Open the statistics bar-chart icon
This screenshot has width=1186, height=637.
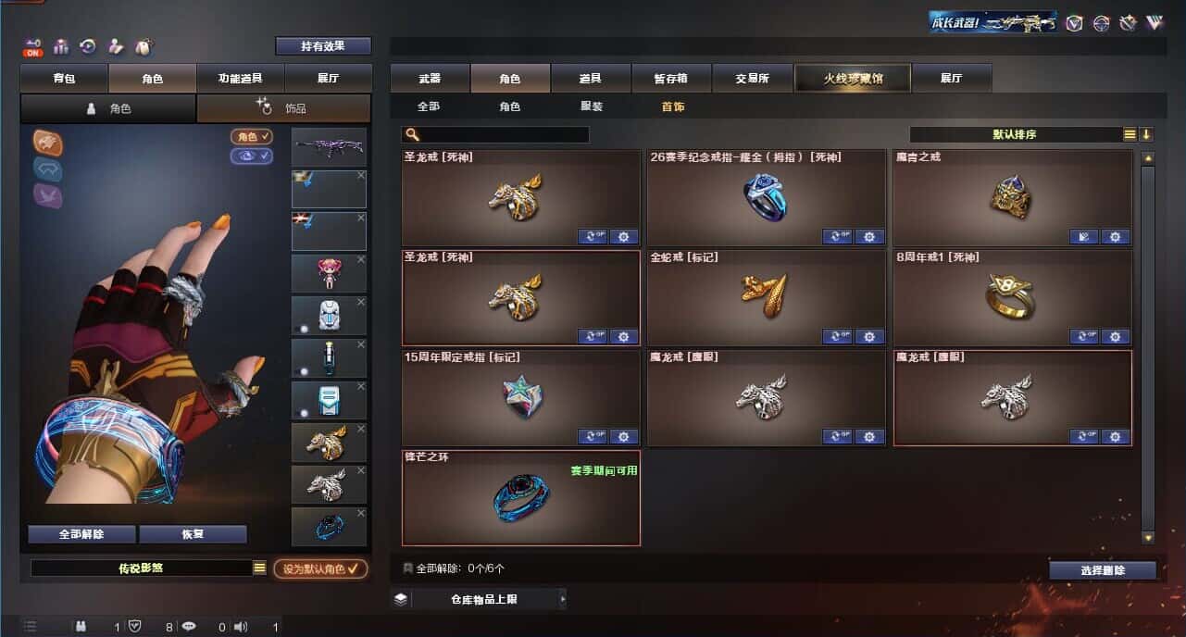[62, 46]
